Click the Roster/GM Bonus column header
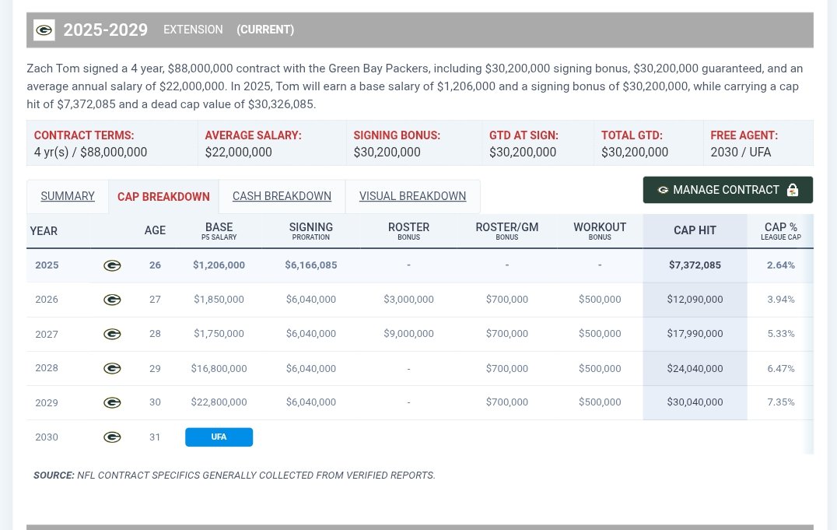The height and width of the screenshot is (530, 837). pos(507,231)
